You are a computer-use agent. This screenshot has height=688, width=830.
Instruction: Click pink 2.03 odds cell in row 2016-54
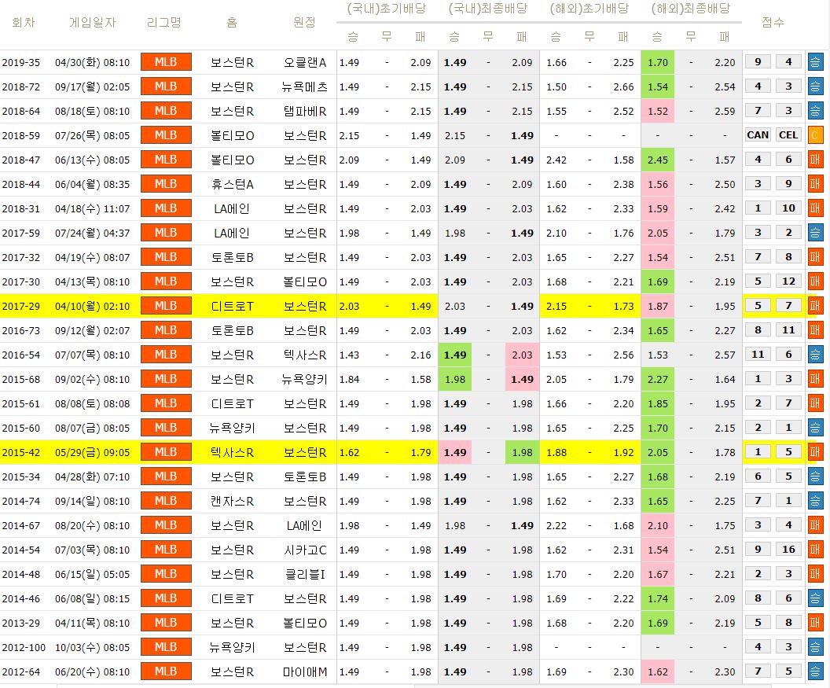tap(522, 355)
